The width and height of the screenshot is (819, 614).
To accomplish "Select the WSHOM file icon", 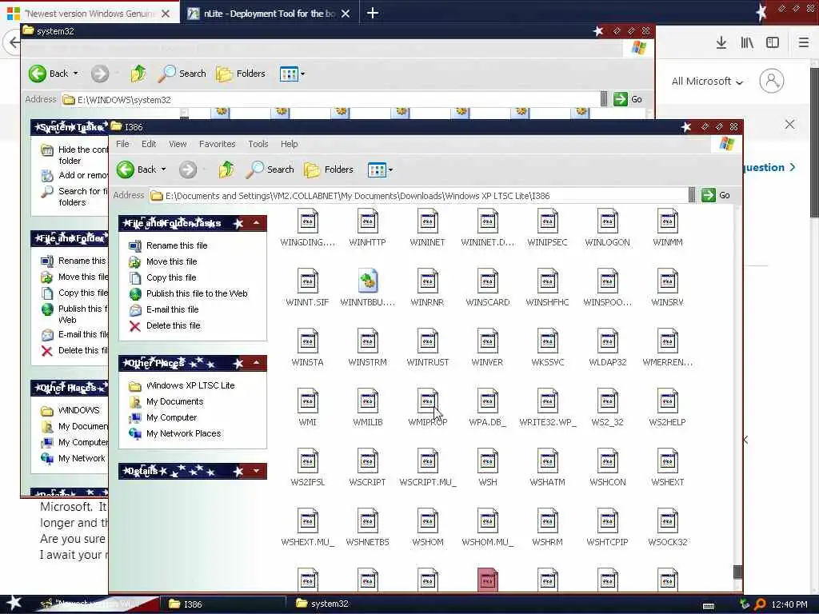I will 428,521.
